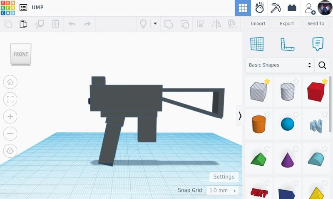Favorite the Scribble shape star
Image resolution: width=333 pixels, height=199 pixels.
(325, 114)
